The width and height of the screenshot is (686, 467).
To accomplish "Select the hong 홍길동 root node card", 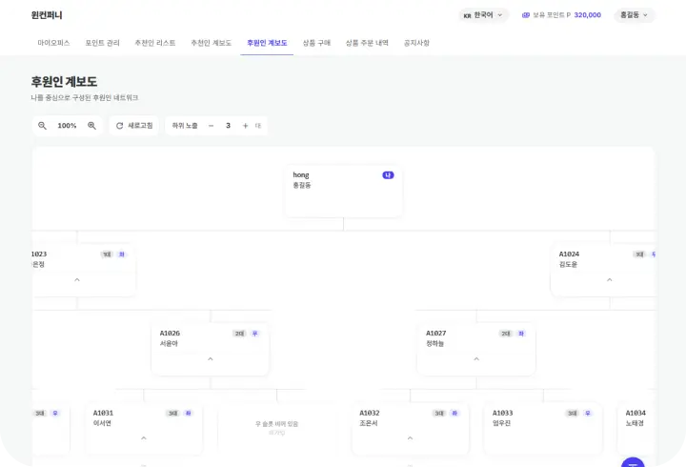I will pyautogui.click(x=343, y=191).
